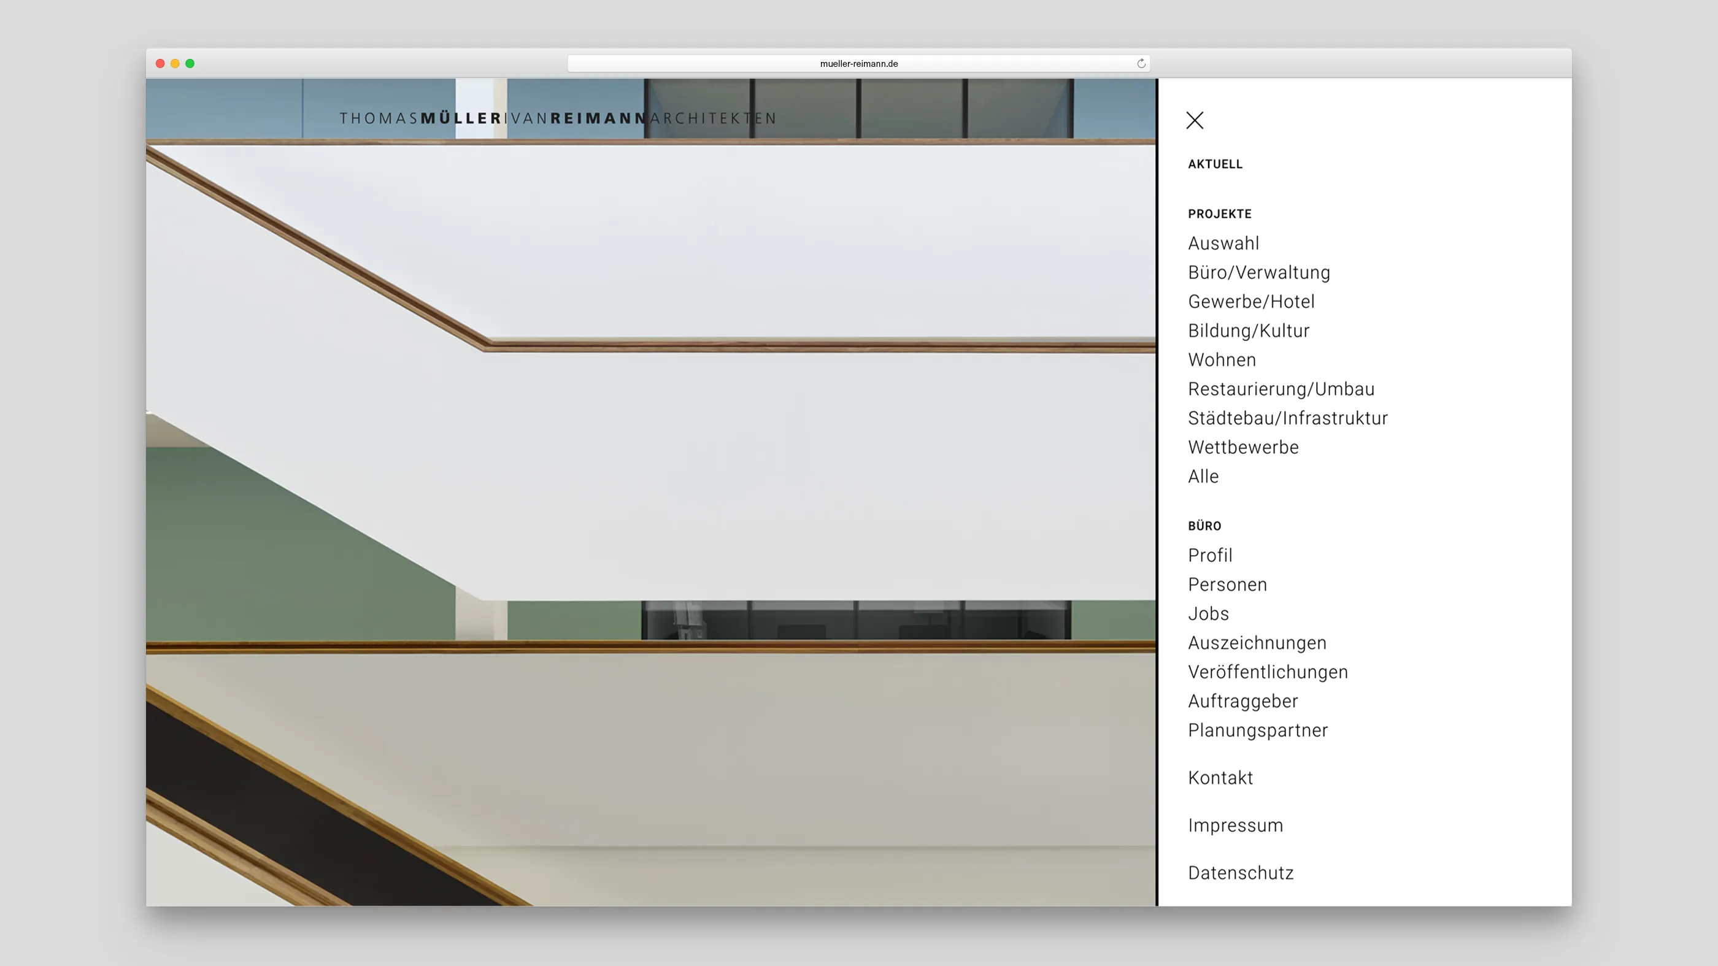Go to the Auftraggeber page

pyautogui.click(x=1243, y=701)
